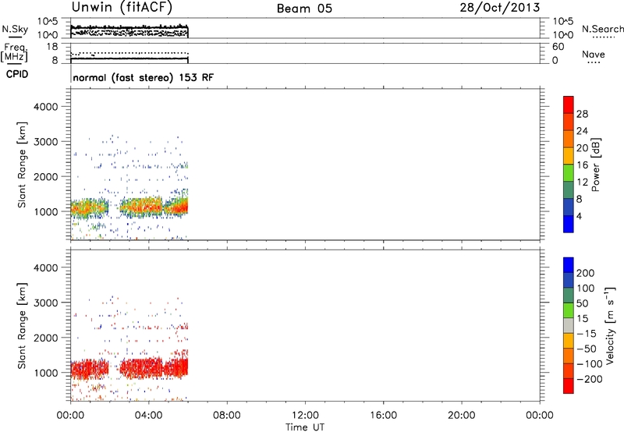Click the '20:00' time tick label

tap(461, 416)
